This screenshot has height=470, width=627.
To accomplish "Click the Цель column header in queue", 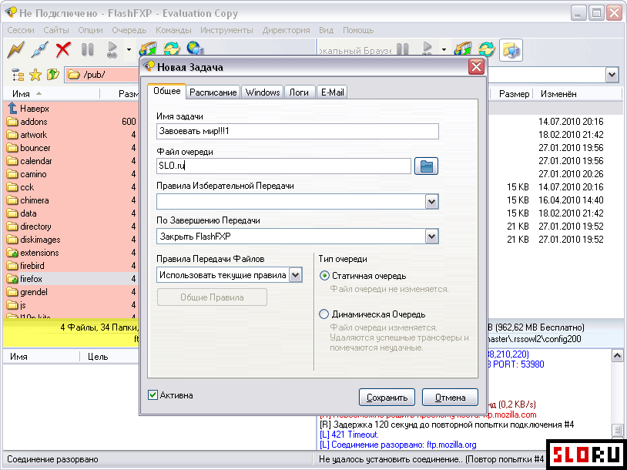I will click(98, 357).
